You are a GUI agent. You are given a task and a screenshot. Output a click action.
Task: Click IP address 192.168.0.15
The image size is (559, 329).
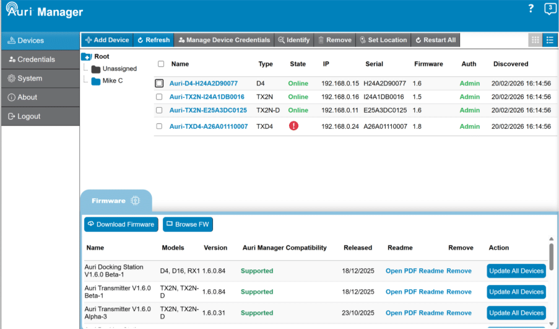[340, 84]
